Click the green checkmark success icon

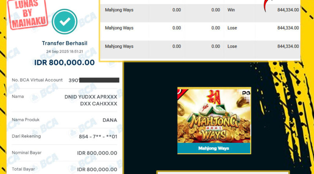coord(64,22)
